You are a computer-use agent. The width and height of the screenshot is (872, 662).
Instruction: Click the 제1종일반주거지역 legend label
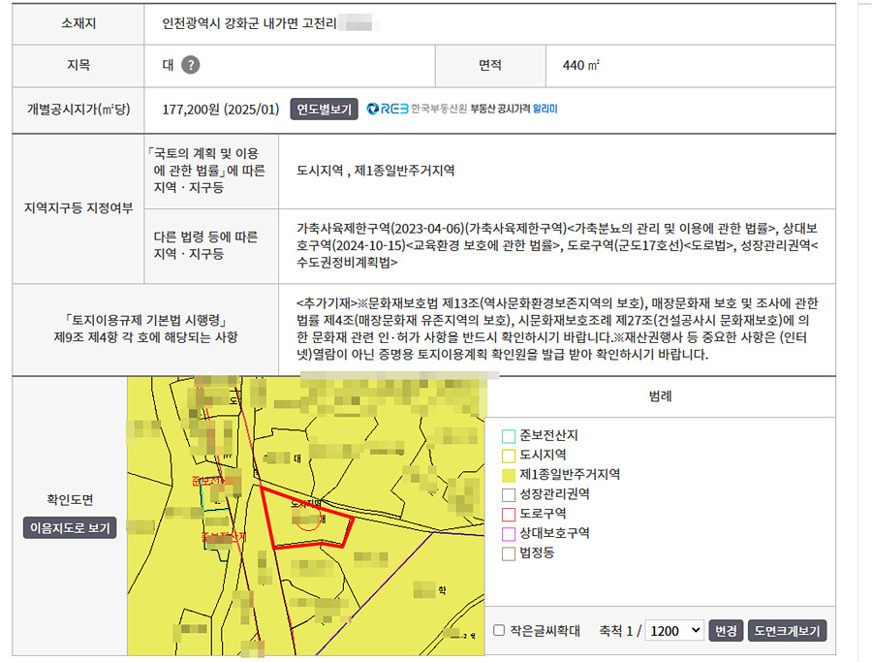pyautogui.click(x=570, y=475)
